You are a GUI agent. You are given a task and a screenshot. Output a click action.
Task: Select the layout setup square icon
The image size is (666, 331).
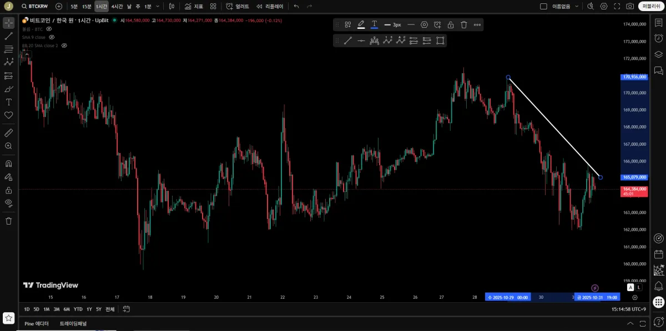(543, 6)
